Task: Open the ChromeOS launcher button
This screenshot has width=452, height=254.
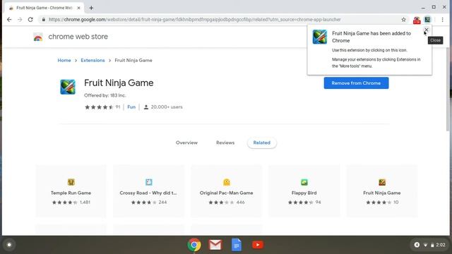Action: click(9, 245)
